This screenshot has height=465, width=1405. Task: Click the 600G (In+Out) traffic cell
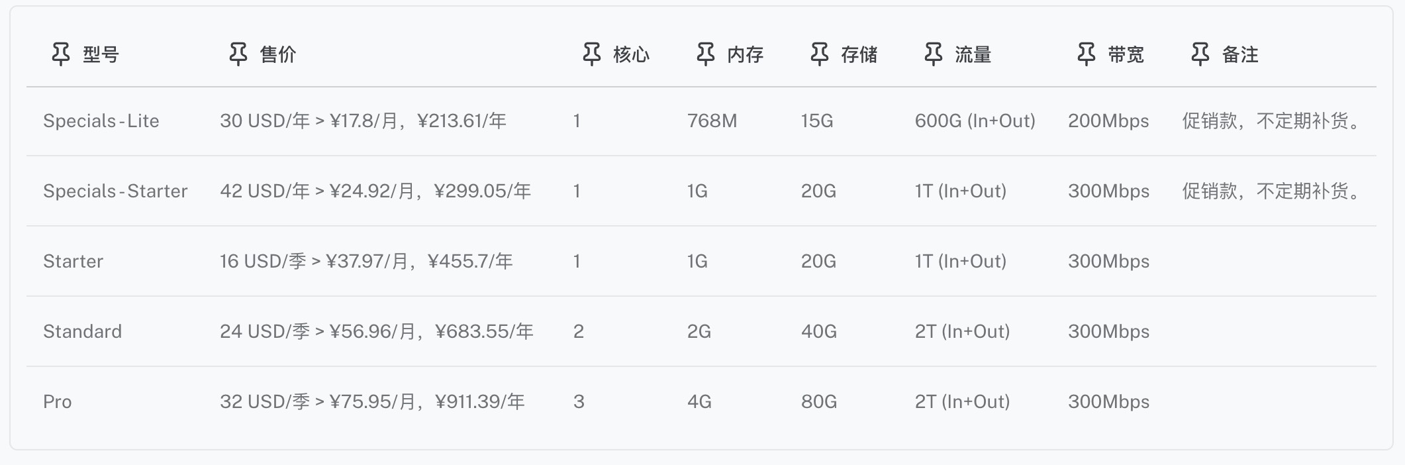975,121
